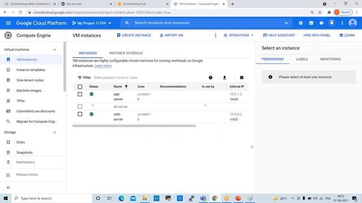Viewport: 362px width, 203px height.
Task: Click the download table icon
Action: coord(225,78)
